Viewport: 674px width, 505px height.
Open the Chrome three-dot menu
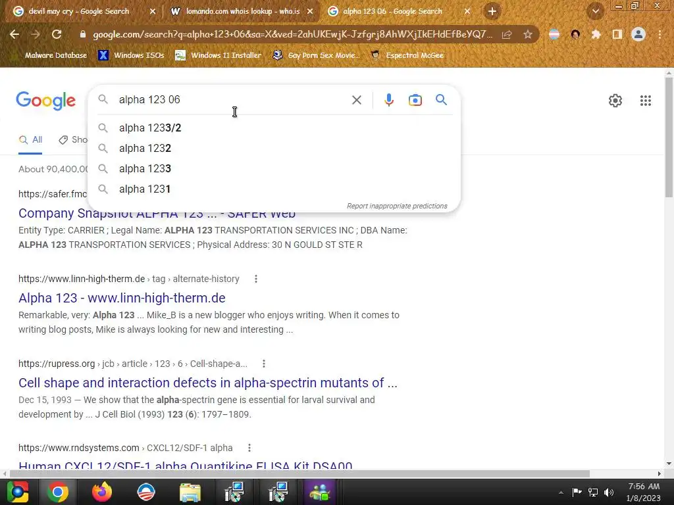coord(660,34)
